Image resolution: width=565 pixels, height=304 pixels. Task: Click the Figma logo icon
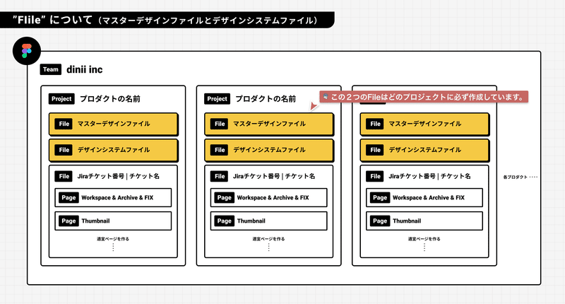coord(27,51)
